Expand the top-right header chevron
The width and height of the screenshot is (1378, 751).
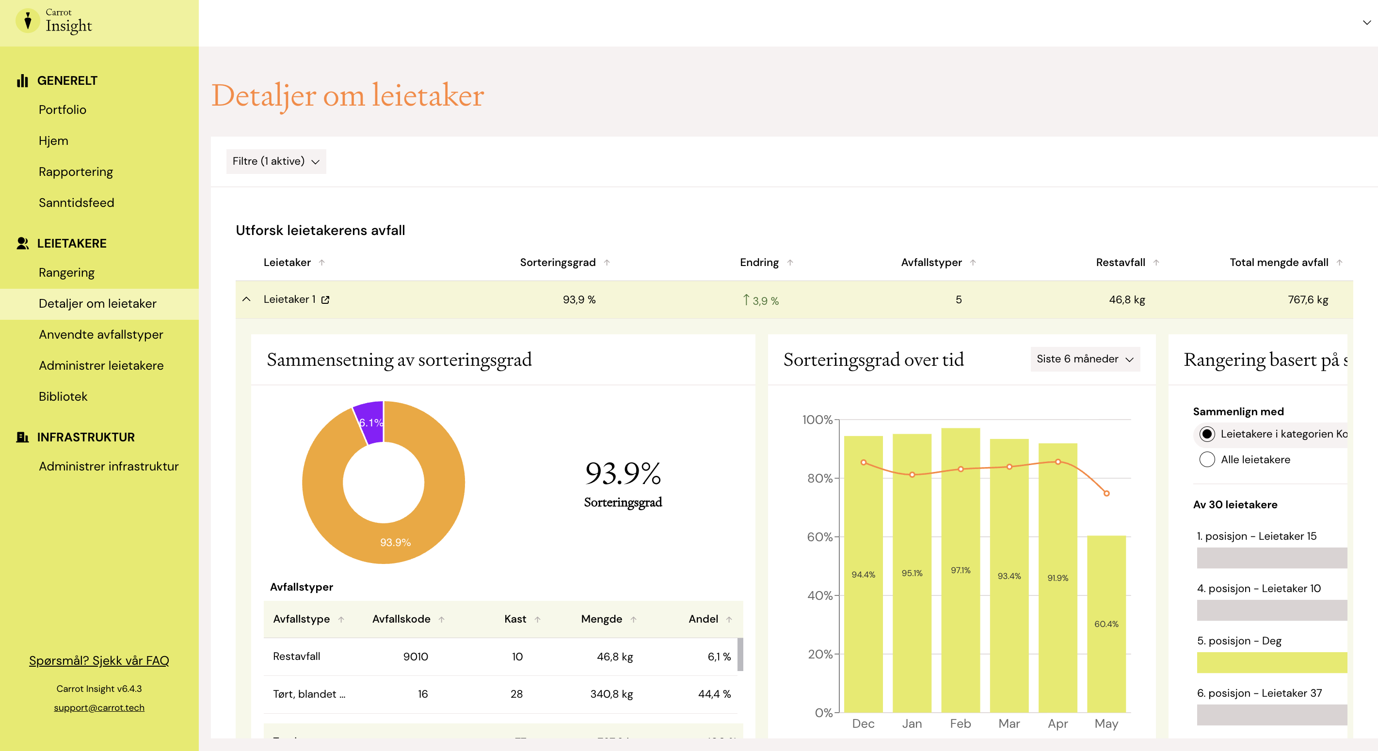[1366, 22]
